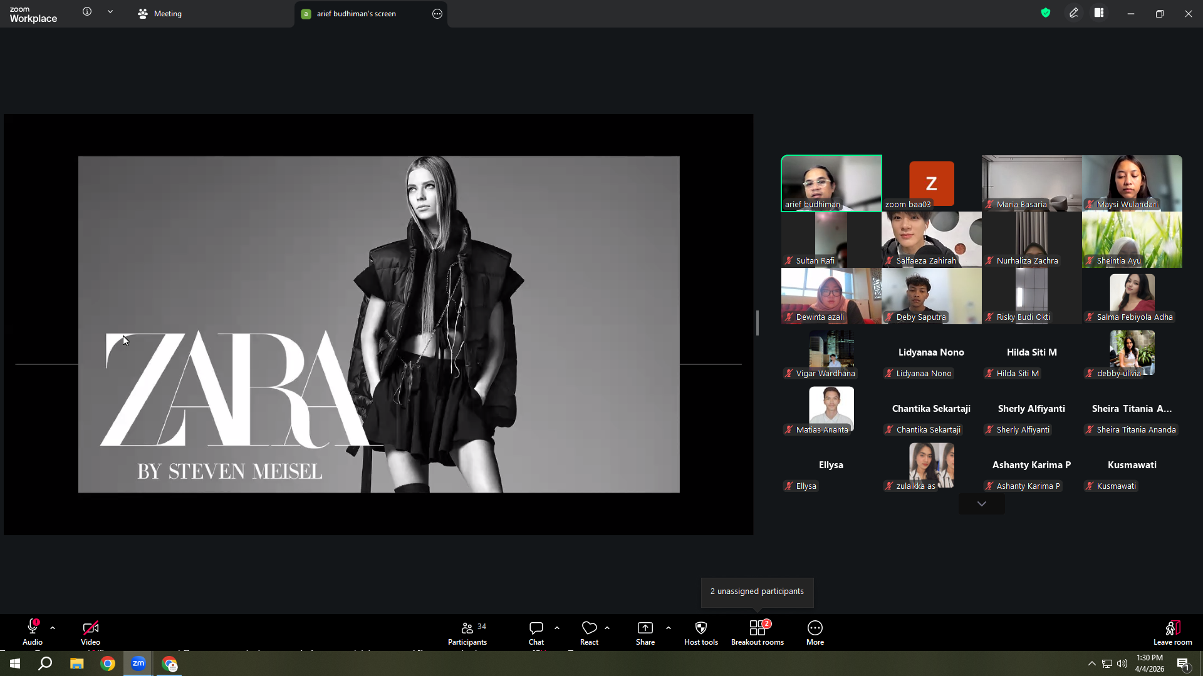1203x676 pixels.
Task: Select Salfaeza Zahirah's video tile
Action: [x=932, y=240]
